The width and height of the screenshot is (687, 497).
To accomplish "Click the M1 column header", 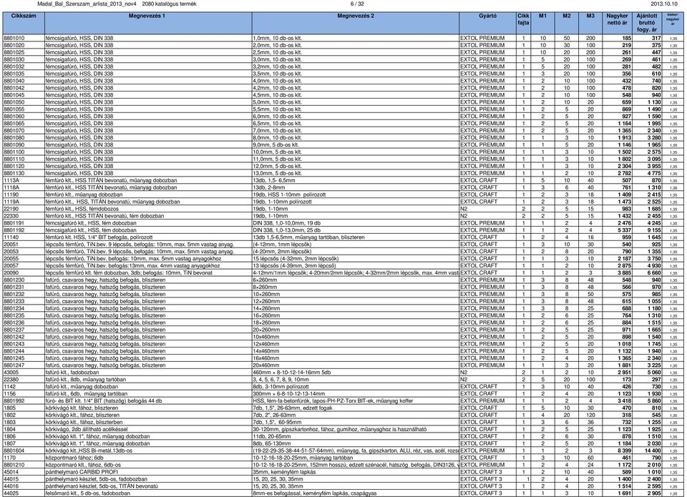I will pyautogui.click(x=542, y=23).
